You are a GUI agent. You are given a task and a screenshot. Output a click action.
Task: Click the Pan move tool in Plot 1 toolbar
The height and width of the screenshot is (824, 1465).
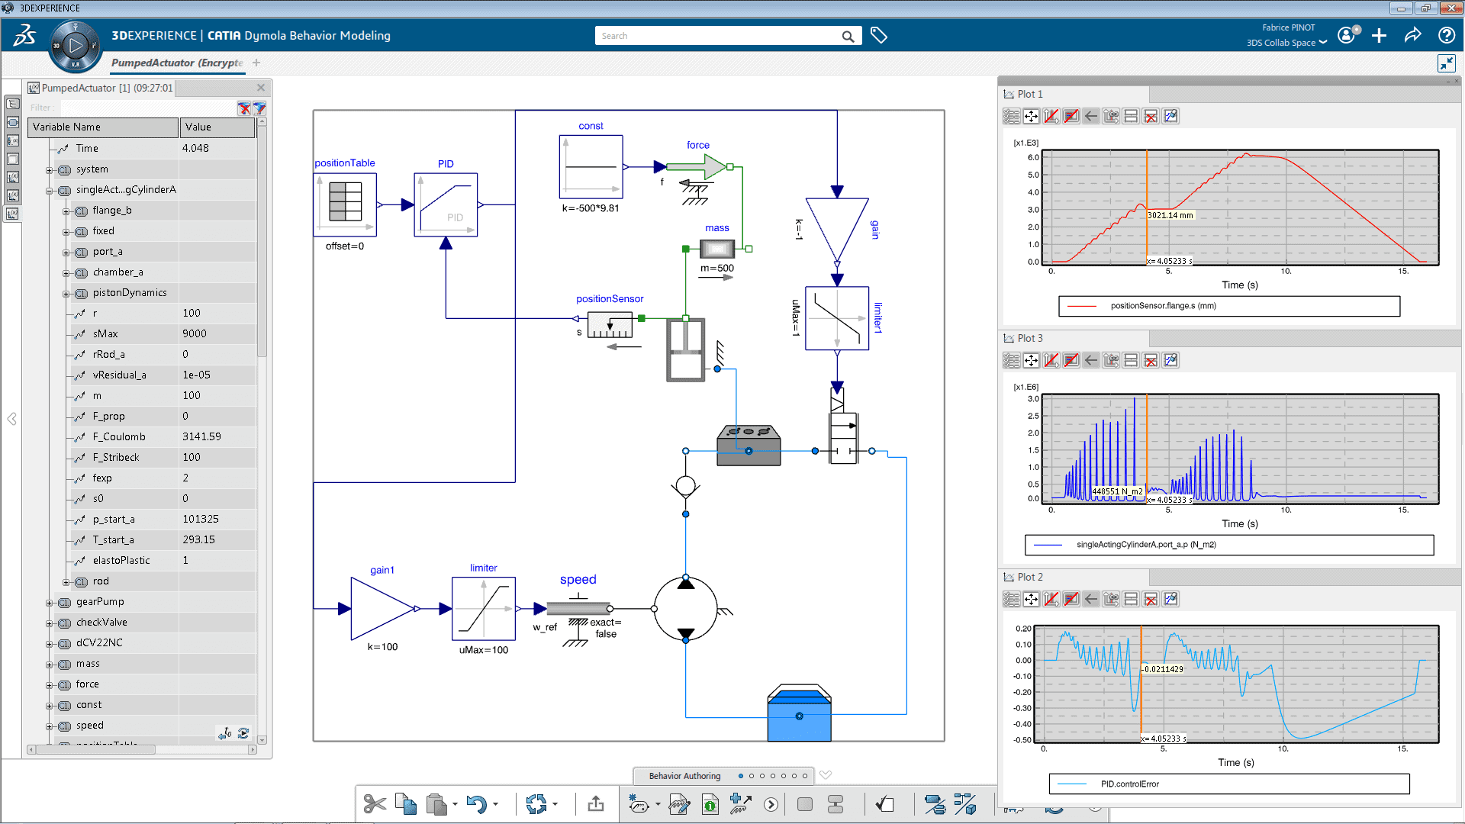(1031, 116)
